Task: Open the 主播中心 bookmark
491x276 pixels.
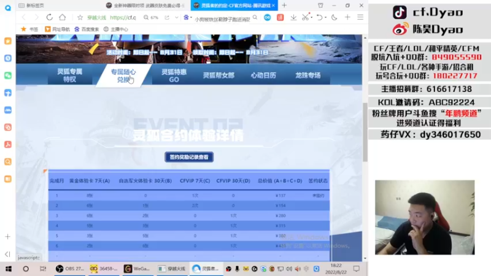Action: tap(115, 29)
